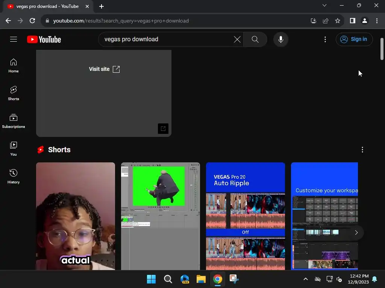The image size is (385, 288).
Task: Open the Chrome three-dot menu
Action: [x=377, y=21]
